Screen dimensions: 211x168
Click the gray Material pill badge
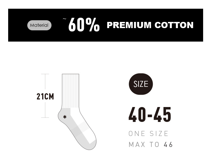tap(39, 25)
